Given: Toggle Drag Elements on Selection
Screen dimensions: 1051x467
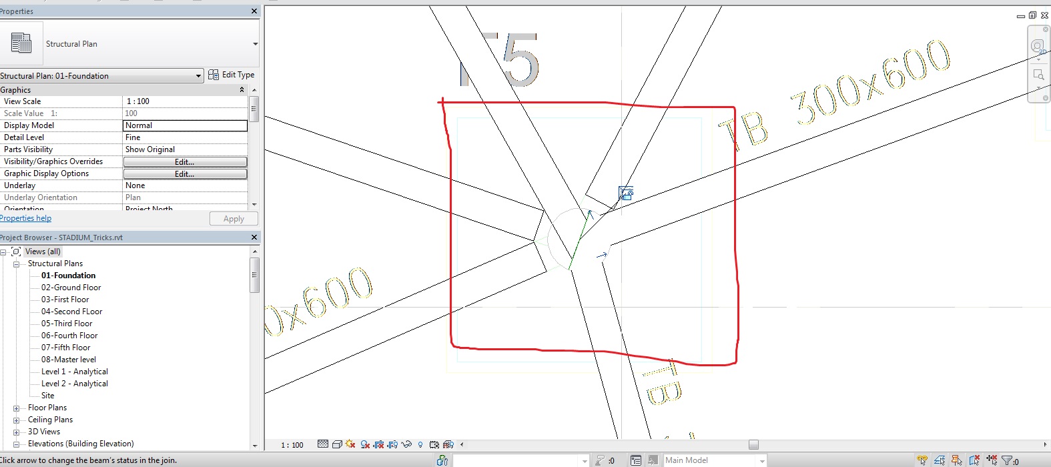Looking at the screenshot, I should [x=992, y=460].
